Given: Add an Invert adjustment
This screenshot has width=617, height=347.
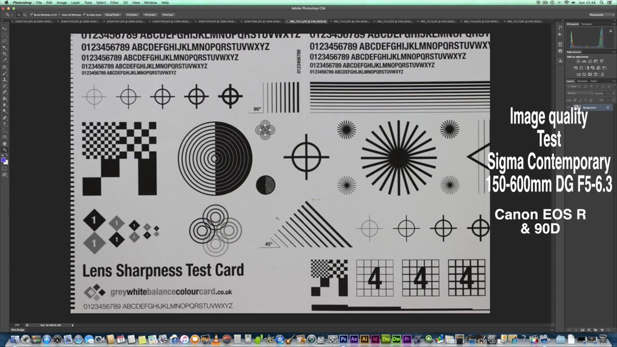Looking at the screenshot, I should pyautogui.click(x=577, y=74).
